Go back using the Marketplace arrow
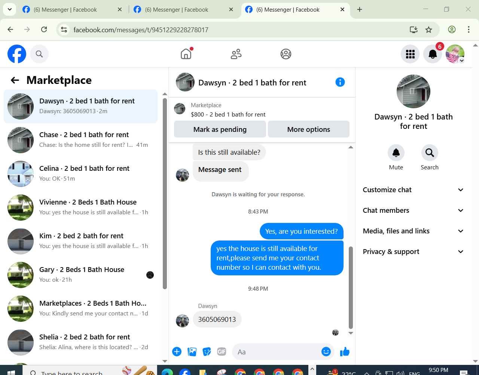479x375 pixels. [x=15, y=80]
